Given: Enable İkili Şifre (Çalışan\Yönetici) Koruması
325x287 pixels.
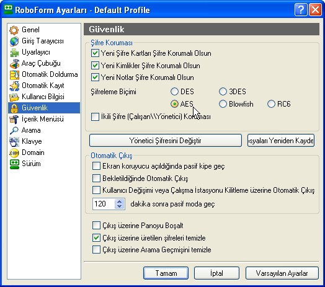Looking at the screenshot, I should (x=95, y=117).
